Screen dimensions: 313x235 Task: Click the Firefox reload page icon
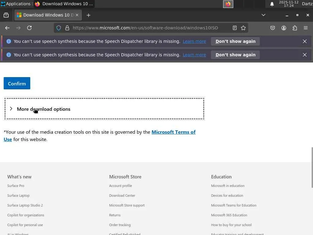(29, 28)
